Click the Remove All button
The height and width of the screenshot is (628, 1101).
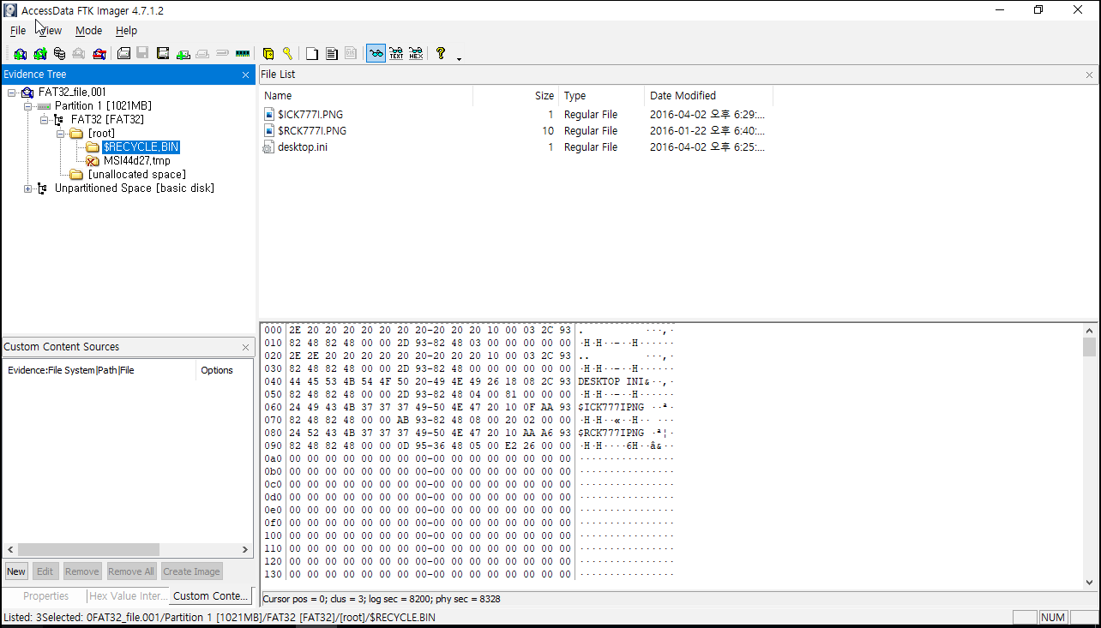(x=131, y=571)
